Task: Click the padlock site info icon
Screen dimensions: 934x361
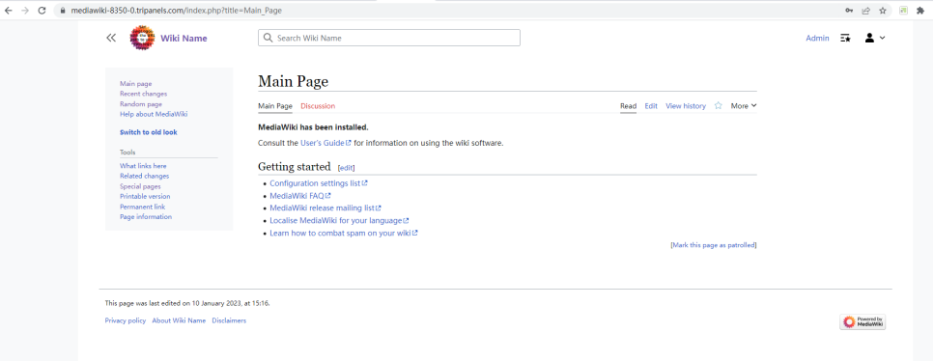Action: coord(63,11)
